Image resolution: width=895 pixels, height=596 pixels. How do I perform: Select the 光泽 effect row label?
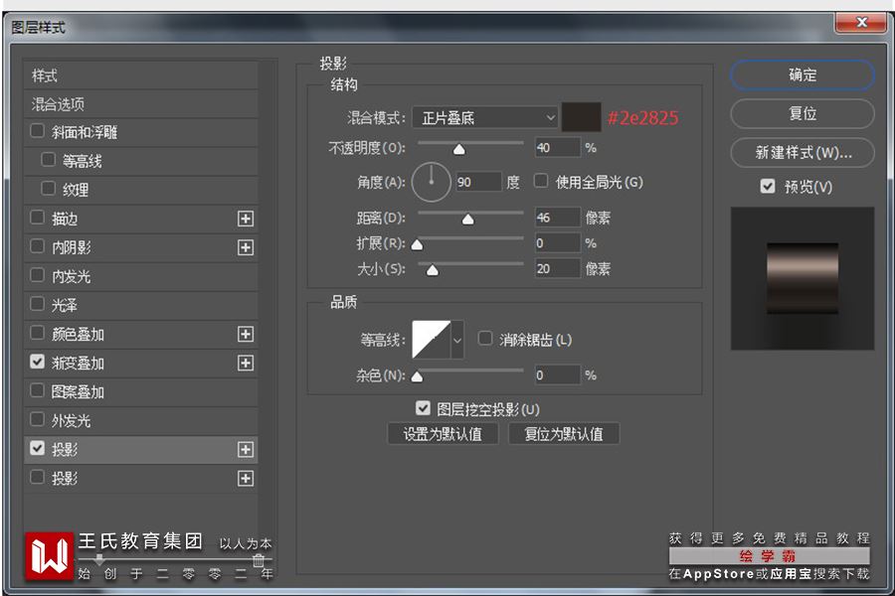pos(64,305)
